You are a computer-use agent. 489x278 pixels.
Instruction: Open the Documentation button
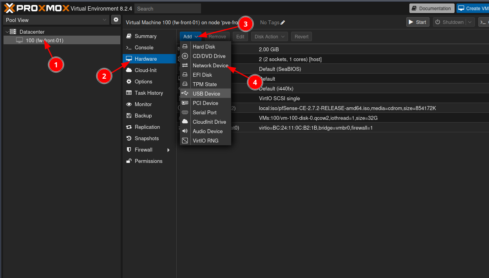coord(431,9)
